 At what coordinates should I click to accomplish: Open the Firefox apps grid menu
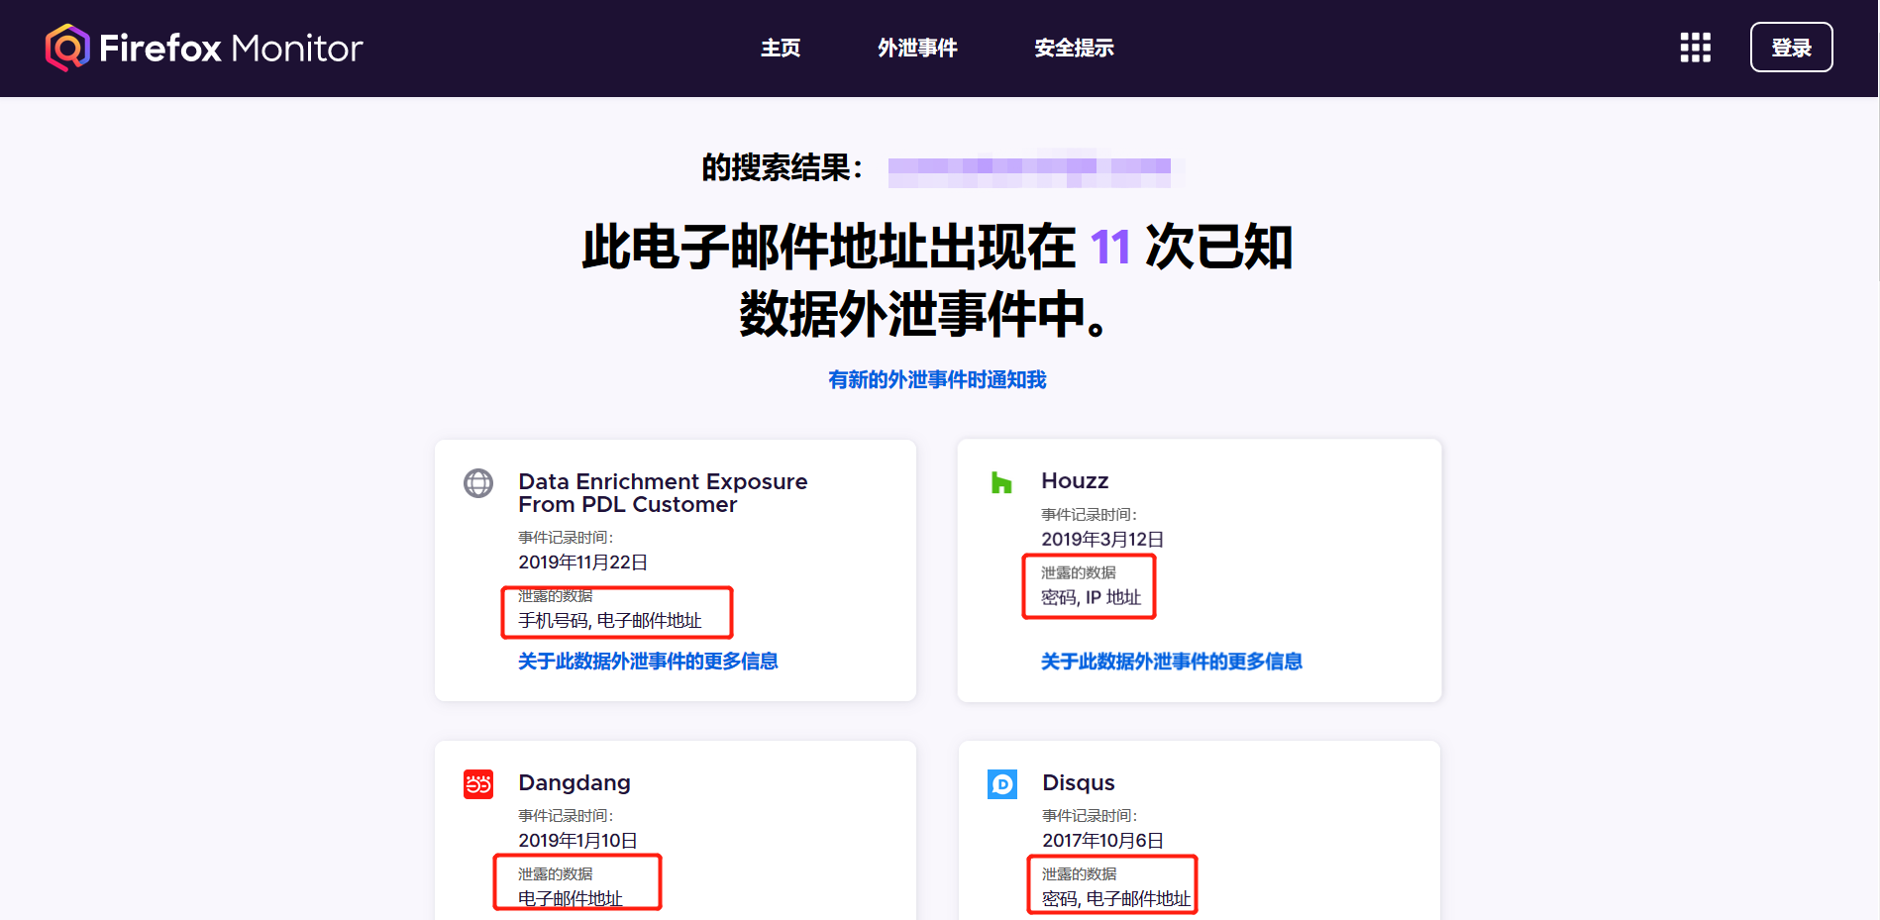(x=1695, y=48)
